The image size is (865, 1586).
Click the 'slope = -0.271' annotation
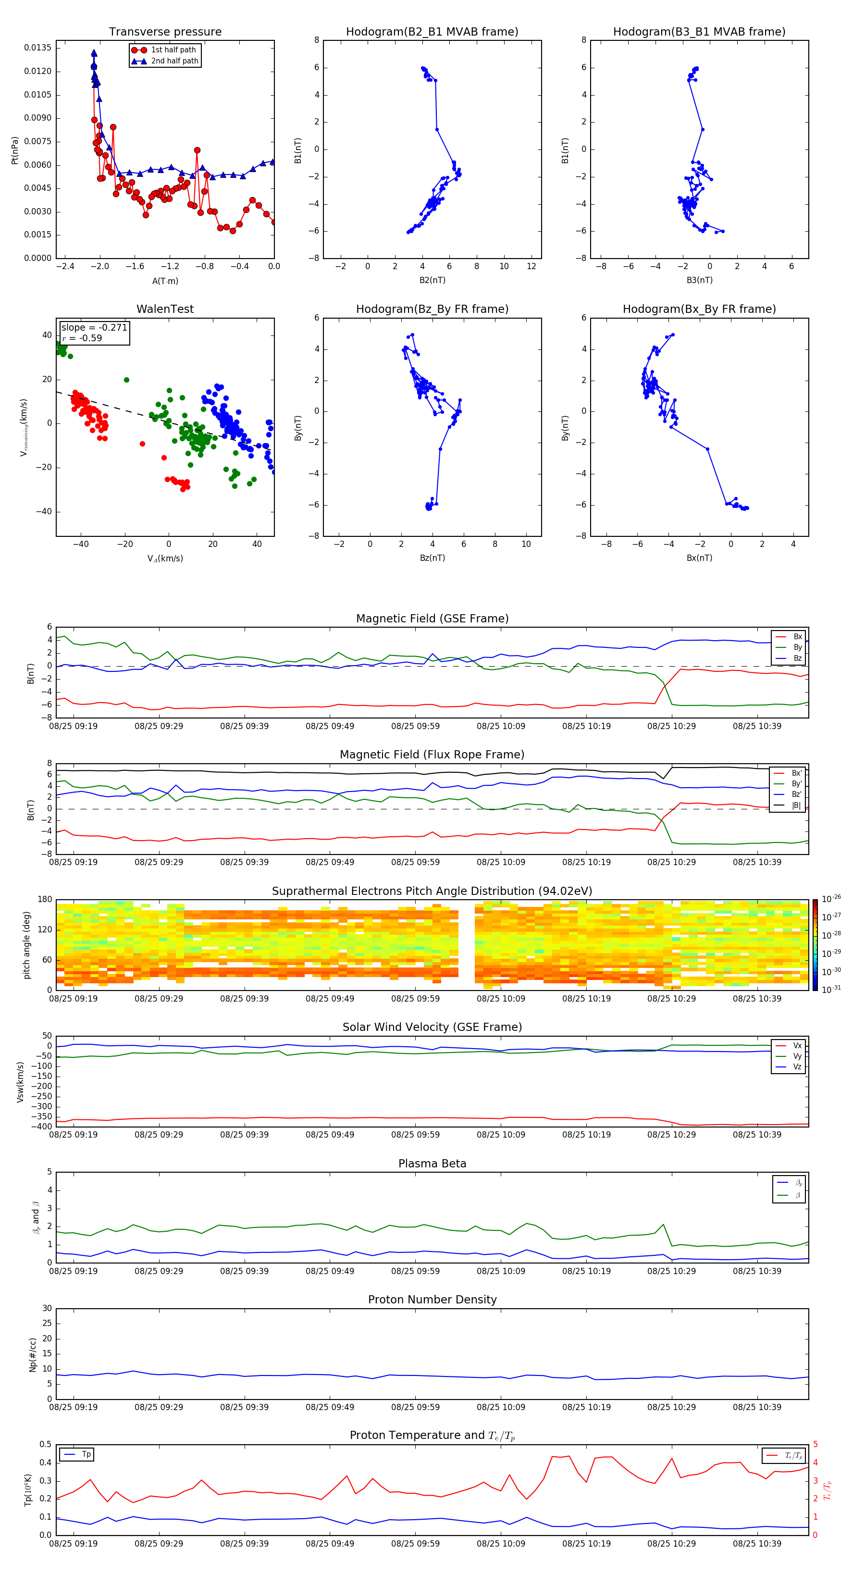94,328
